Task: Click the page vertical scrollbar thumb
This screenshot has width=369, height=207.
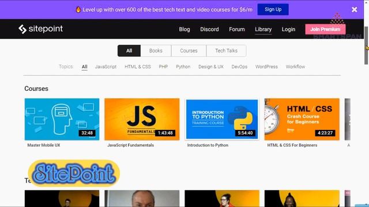Action: (366, 45)
